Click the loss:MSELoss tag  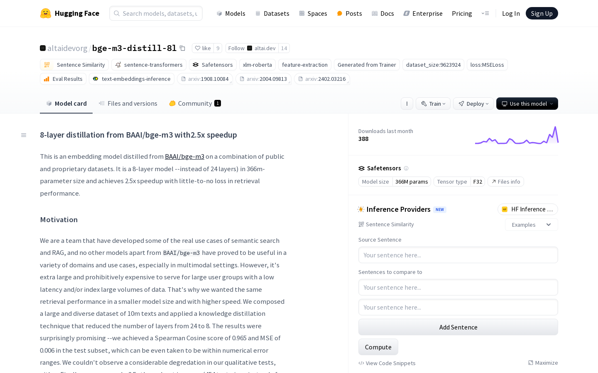tap(487, 65)
